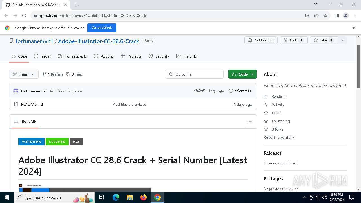
Task: Click the install app icon in address bar
Action: coord(307,16)
